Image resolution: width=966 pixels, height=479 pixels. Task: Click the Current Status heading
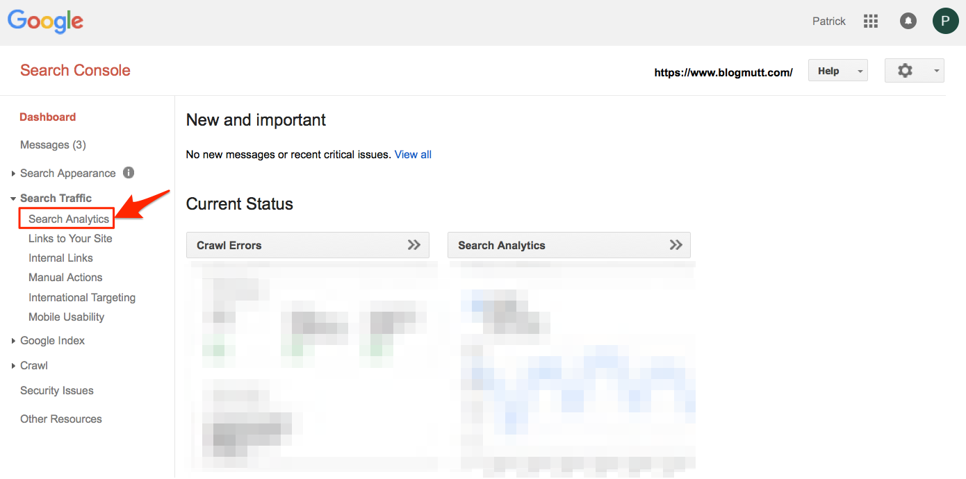coord(240,203)
